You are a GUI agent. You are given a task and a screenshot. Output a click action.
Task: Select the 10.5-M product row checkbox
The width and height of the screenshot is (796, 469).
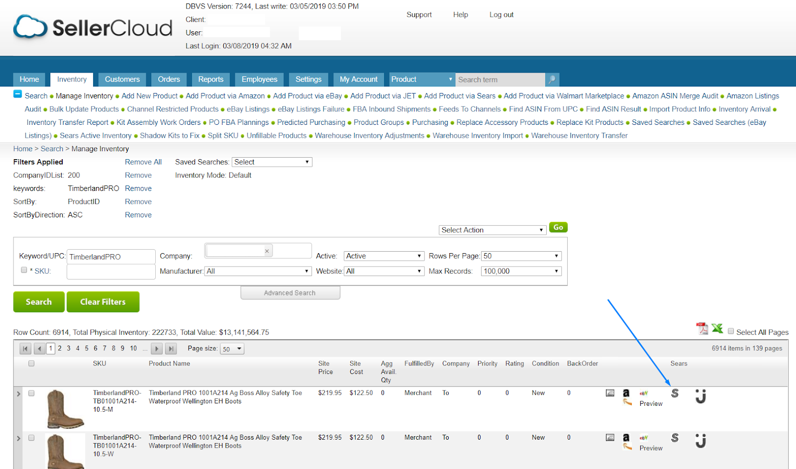31,393
